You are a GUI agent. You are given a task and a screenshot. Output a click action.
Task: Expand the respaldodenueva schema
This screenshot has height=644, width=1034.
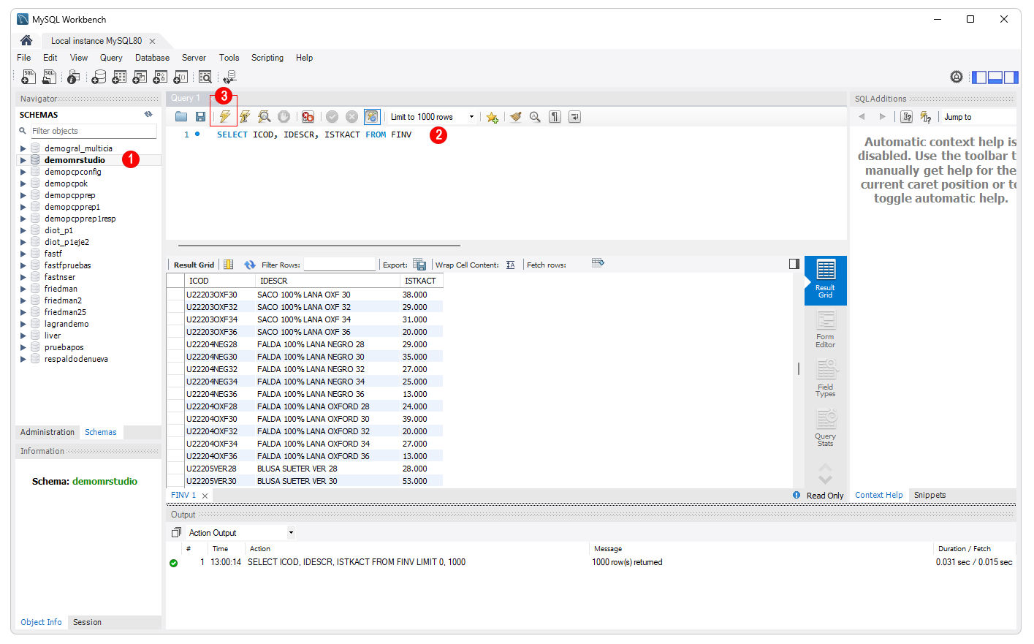pyautogui.click(x=23, y=359)
